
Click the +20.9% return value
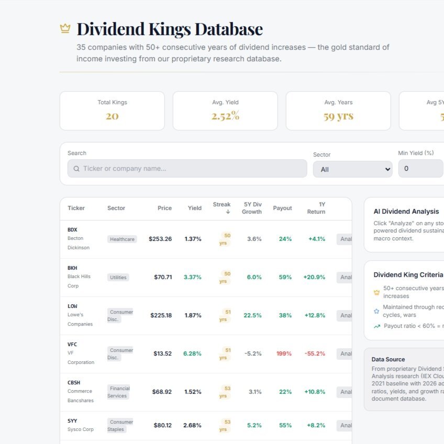tap(314, 277)
